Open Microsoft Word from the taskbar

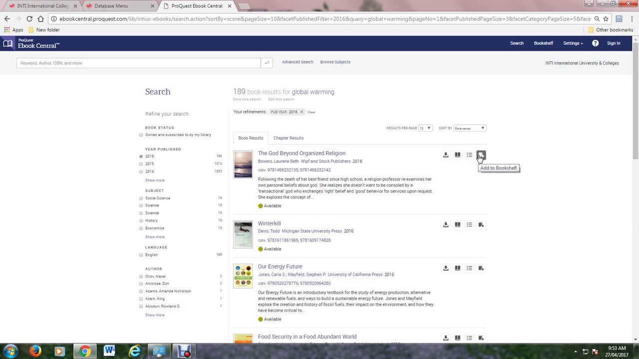[109, 352]
